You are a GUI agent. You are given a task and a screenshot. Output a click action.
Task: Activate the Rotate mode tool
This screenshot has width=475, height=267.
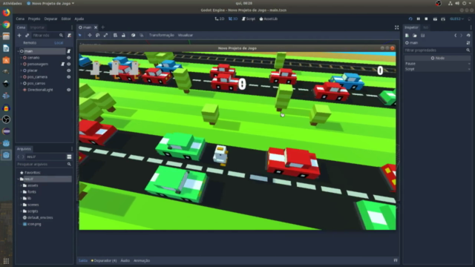click(x=97, y=35)
